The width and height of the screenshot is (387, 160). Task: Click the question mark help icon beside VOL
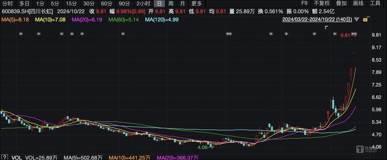(4, 158)
